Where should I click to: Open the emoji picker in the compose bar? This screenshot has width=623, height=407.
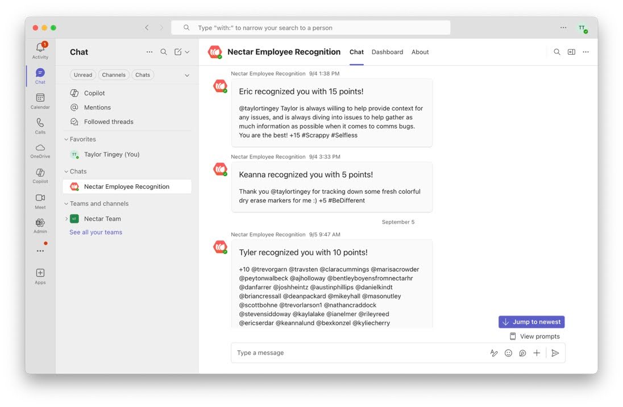tap(508, 352)
